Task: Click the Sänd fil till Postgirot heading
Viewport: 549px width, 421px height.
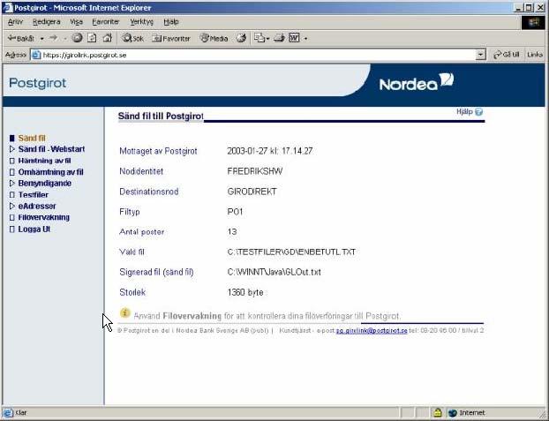Action: click(161, 117)
